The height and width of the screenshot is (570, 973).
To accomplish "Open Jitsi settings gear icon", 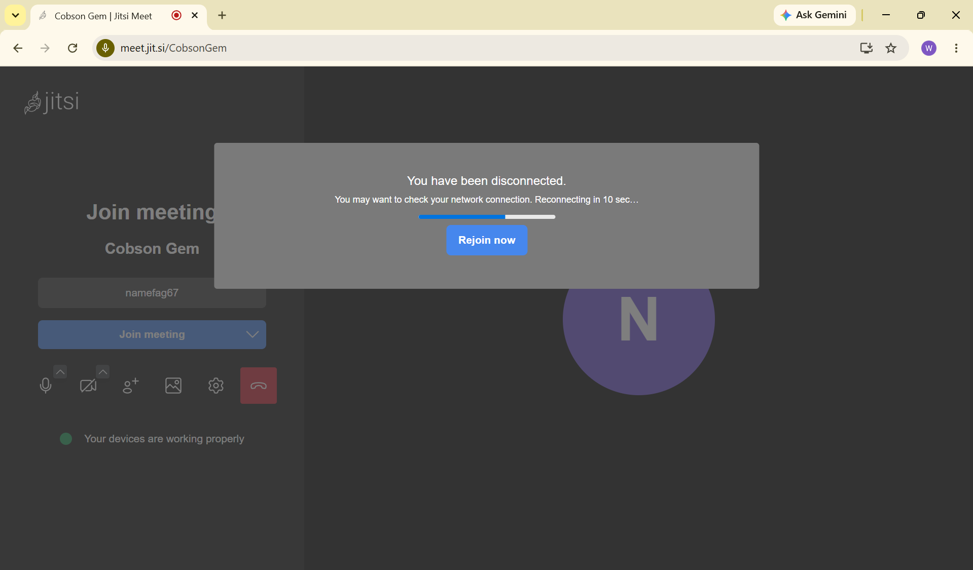I will click(x=216, y=386).
